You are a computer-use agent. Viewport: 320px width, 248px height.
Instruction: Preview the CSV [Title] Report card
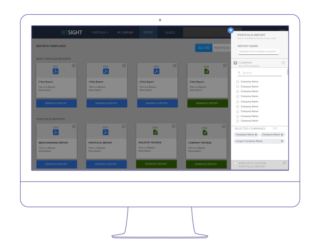click(225, 66)
